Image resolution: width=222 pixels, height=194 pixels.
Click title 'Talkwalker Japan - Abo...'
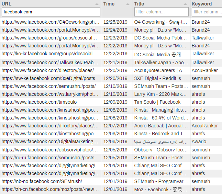click(x=161, y=62)
